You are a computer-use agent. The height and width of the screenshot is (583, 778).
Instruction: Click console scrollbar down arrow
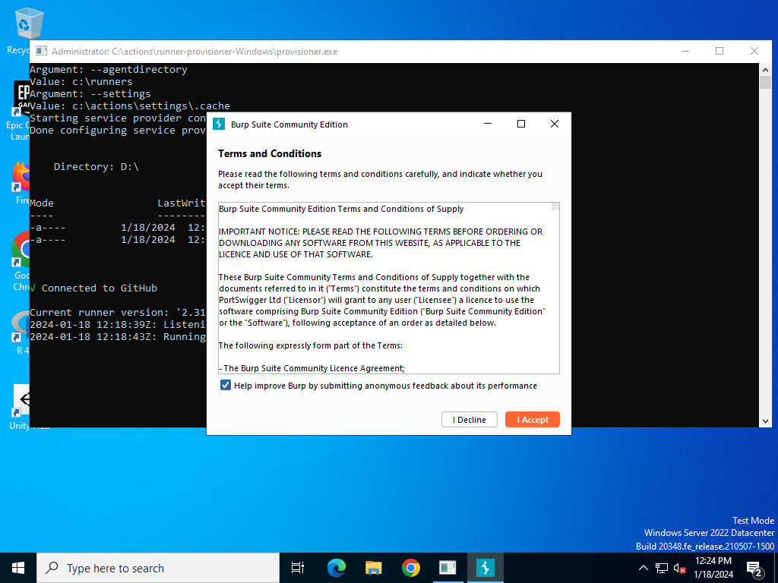click(765, 421)
